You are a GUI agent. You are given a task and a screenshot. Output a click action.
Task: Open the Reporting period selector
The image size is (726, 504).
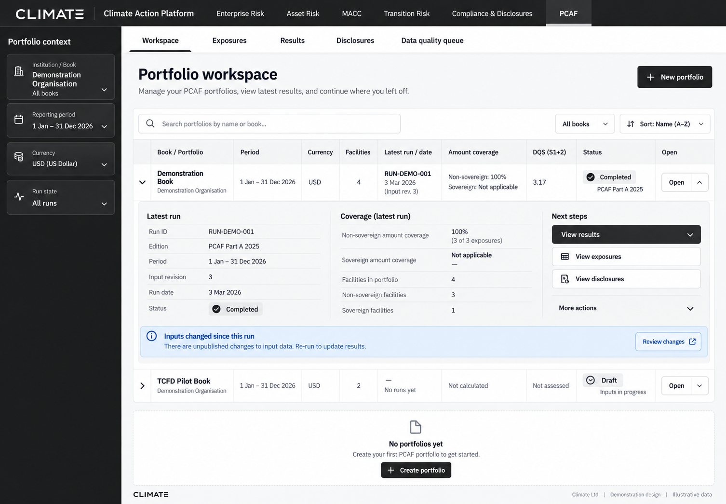pyautogui.click(x=61, y=121)
